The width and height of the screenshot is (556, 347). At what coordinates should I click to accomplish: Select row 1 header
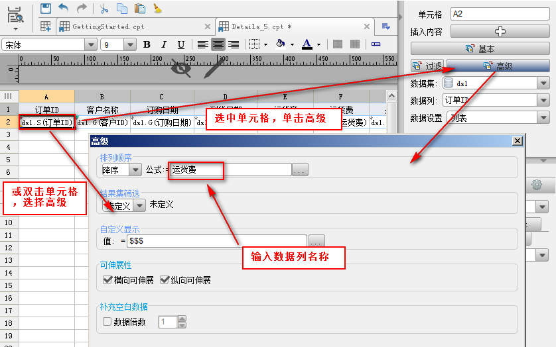[x=9, y=109]
